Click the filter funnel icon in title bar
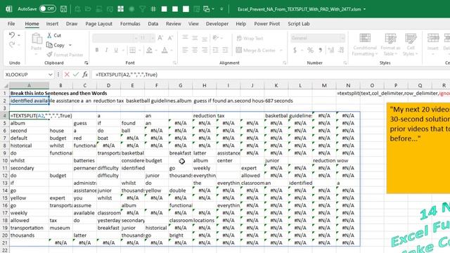Image resolution: width=450 pixels, height=253 pixels. [142, 9]
